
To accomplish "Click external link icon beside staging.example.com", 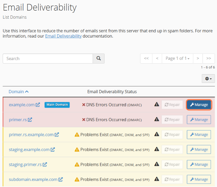I will (53, 149).
